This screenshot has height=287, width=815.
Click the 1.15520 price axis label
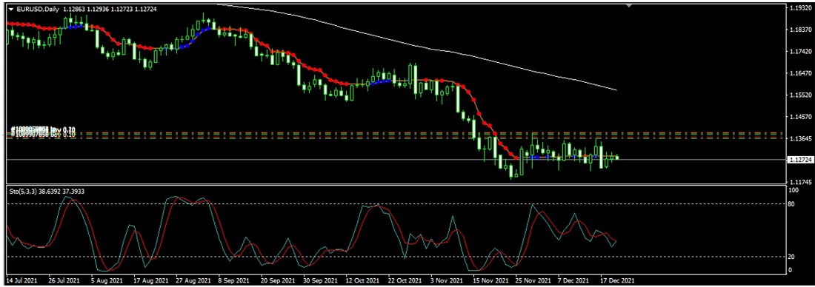[800, 95]
